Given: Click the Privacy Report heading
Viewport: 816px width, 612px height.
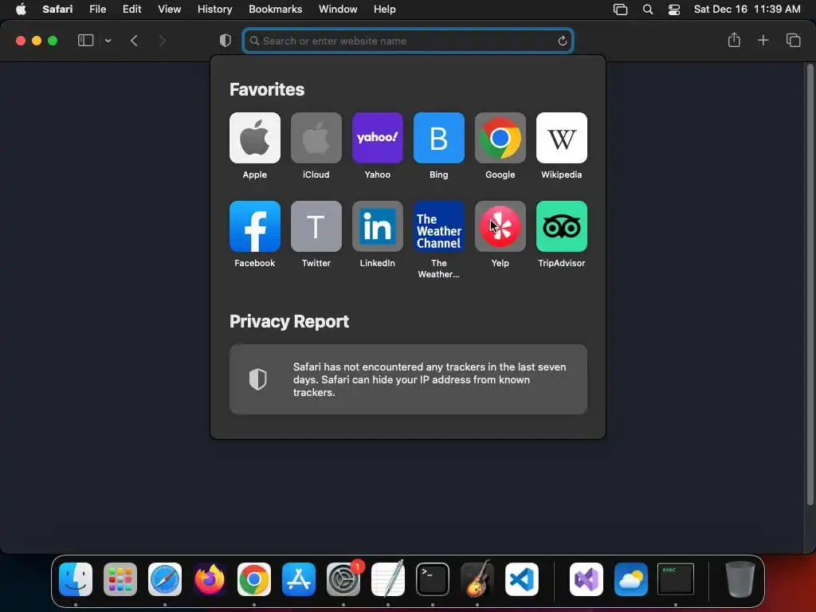Looking at the screenshot, I should (289, 322).
